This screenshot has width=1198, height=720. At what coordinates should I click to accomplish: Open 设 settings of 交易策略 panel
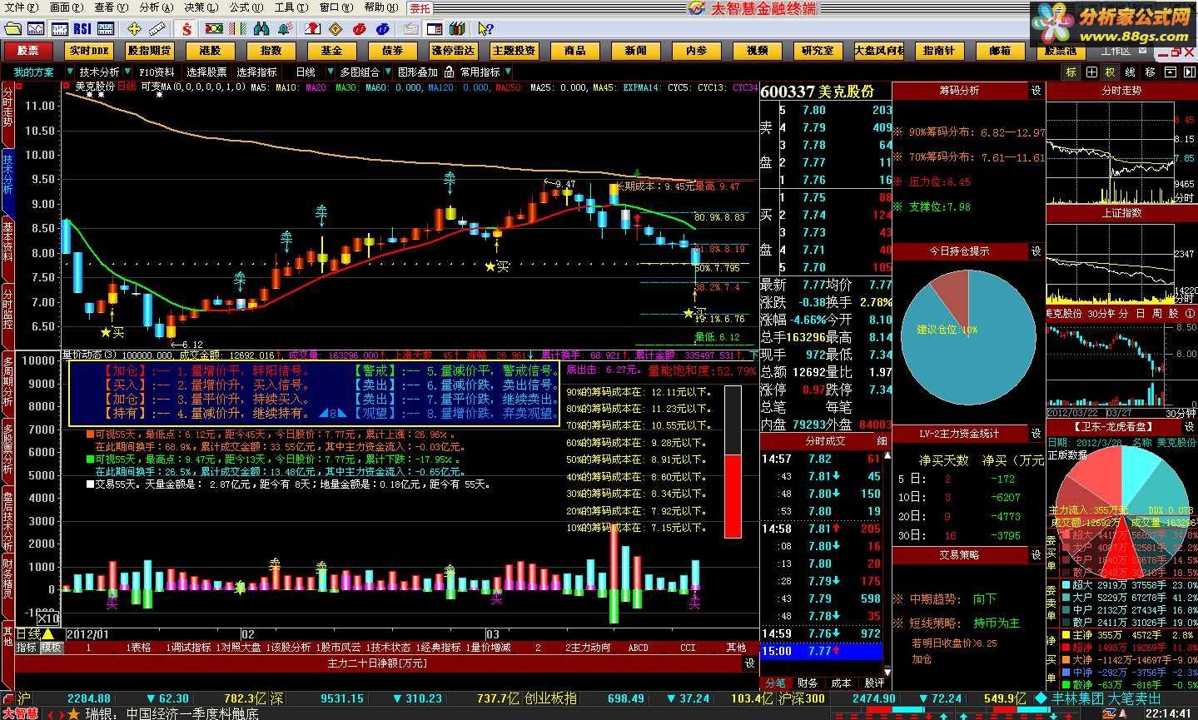click(x=1036, y=554)
